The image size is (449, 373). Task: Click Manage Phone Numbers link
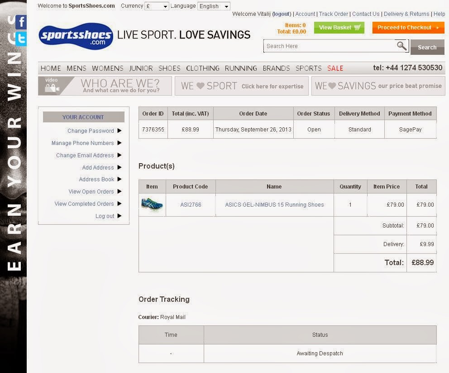click(x=82, y=143)
